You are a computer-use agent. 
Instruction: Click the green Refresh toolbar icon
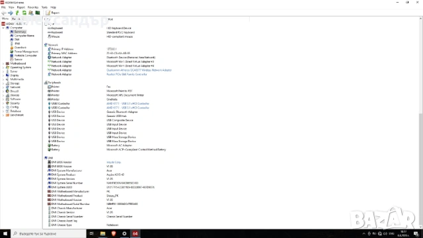coord(24,13)
